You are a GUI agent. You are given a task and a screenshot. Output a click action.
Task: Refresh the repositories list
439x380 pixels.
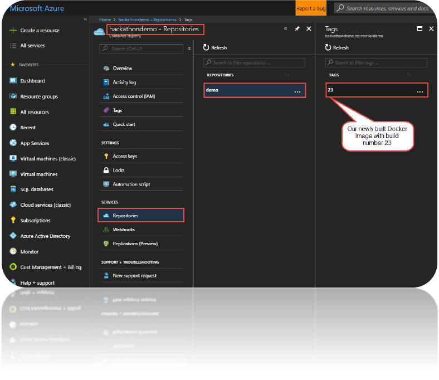pos(215,47)
